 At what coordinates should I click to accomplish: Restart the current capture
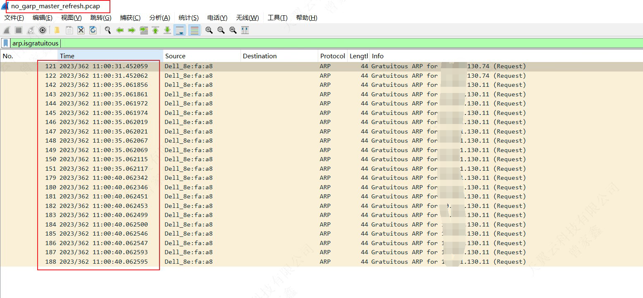pos(31,30)
